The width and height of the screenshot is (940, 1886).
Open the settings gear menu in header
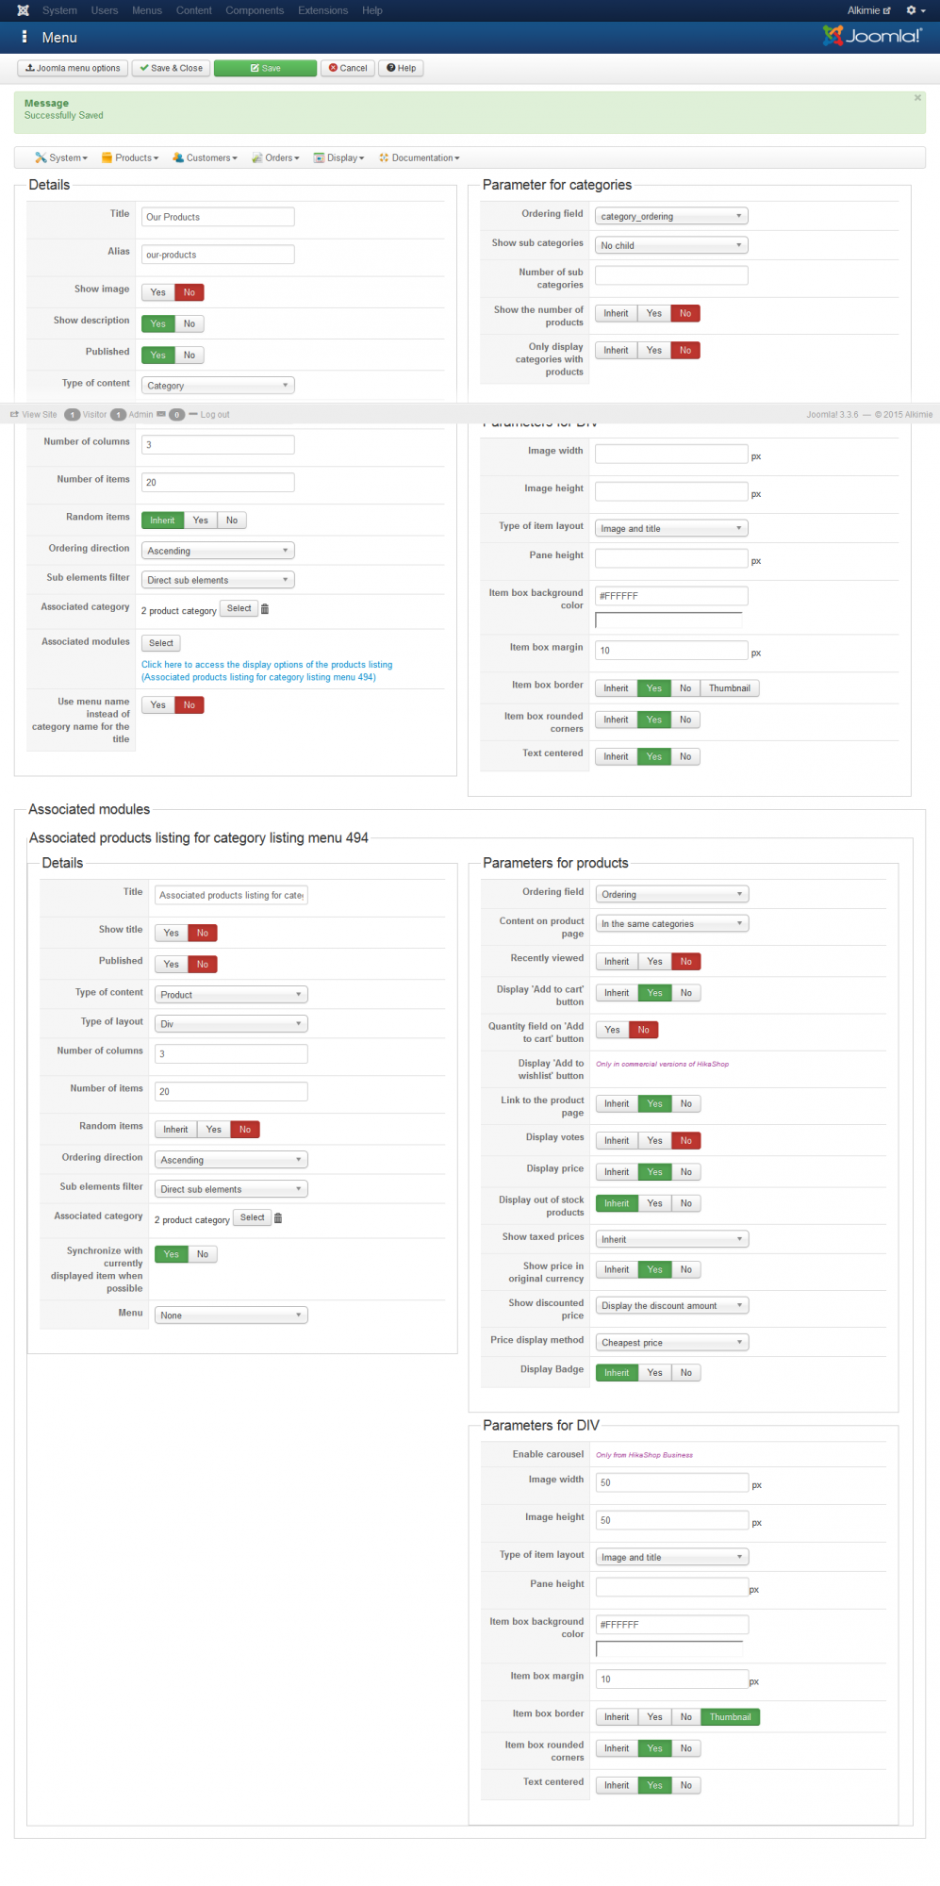pos(914,10)
